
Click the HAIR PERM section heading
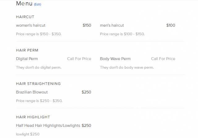[x=27, y=50]
